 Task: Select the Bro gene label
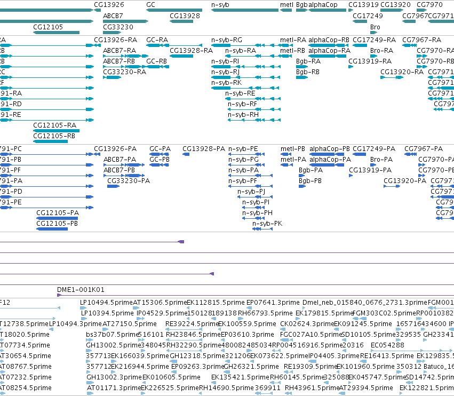pyautogui.click(x=375, y=27)
